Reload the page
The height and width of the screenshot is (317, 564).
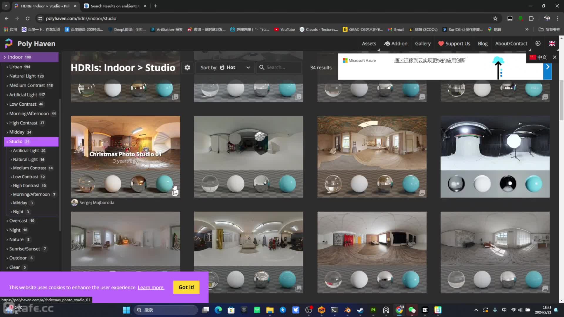[28, 18]
